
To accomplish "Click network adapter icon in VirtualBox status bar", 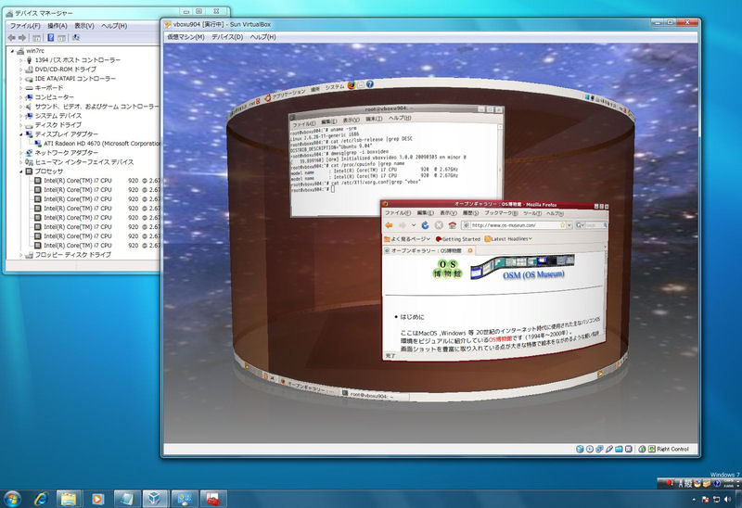I will click(x=599, y=449).
